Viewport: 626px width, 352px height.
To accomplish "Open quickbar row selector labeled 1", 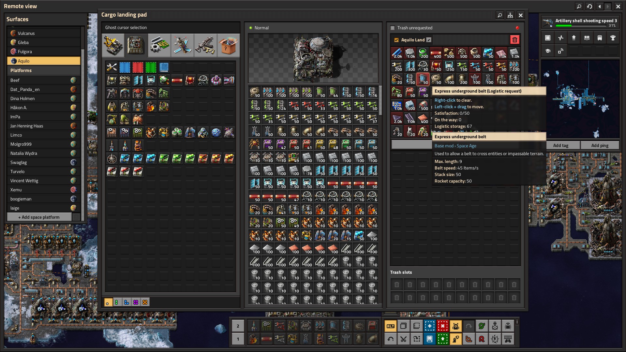I will click(x=238, y=339).
